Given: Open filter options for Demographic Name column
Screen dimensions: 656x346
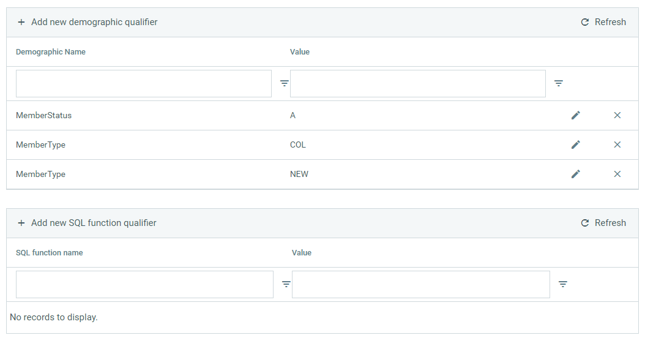Looking at the screenshot, I should click(x=285, y=83).
